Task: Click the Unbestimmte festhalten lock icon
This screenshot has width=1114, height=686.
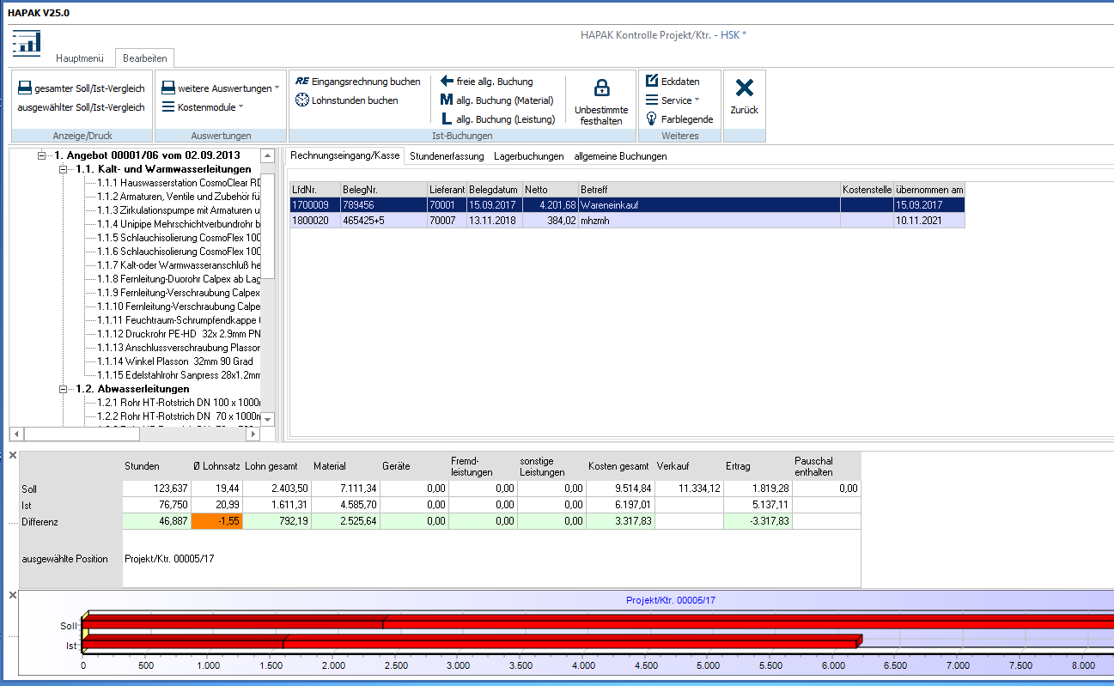Action: [601, 88]
